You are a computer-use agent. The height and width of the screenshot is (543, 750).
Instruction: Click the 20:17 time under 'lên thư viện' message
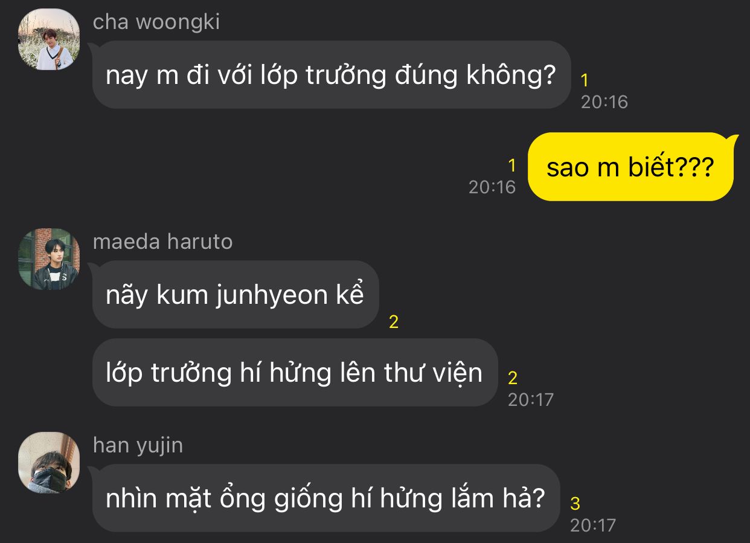click(x=531, y=399)
